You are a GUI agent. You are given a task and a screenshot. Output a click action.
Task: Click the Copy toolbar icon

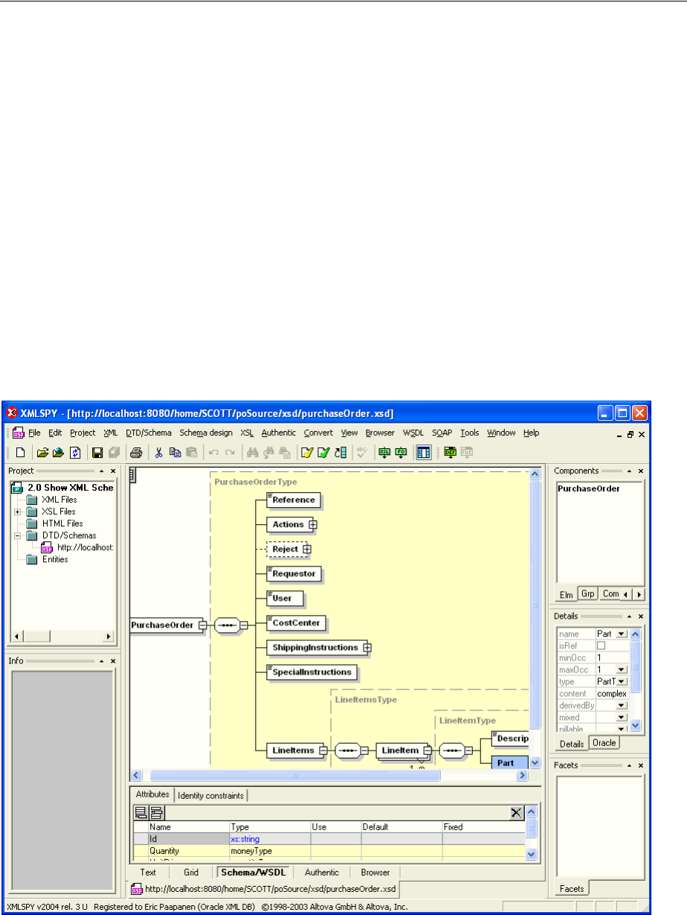click(x=175, y=452)
